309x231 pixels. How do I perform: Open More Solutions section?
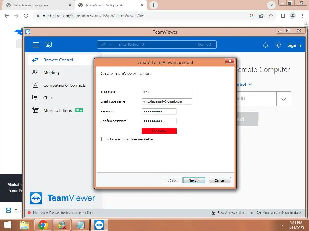point(58,110)
